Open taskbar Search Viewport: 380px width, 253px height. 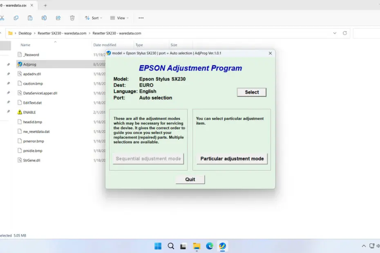(x=171, y=246)
